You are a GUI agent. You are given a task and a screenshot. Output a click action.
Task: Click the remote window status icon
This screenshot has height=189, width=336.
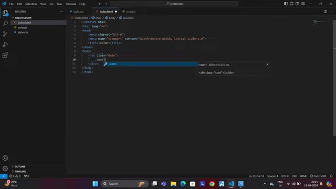point(4,176)
